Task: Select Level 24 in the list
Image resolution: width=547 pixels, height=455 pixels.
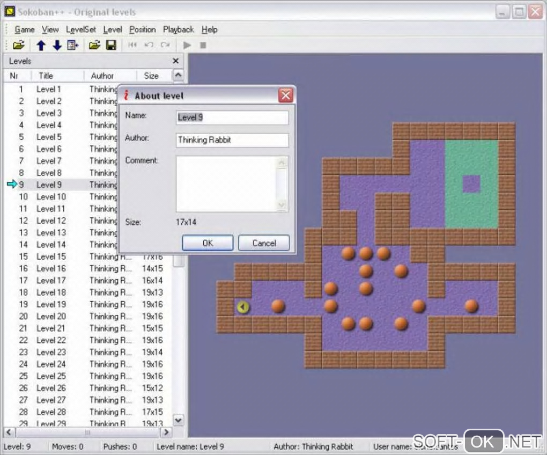Action: coord(51,364)
